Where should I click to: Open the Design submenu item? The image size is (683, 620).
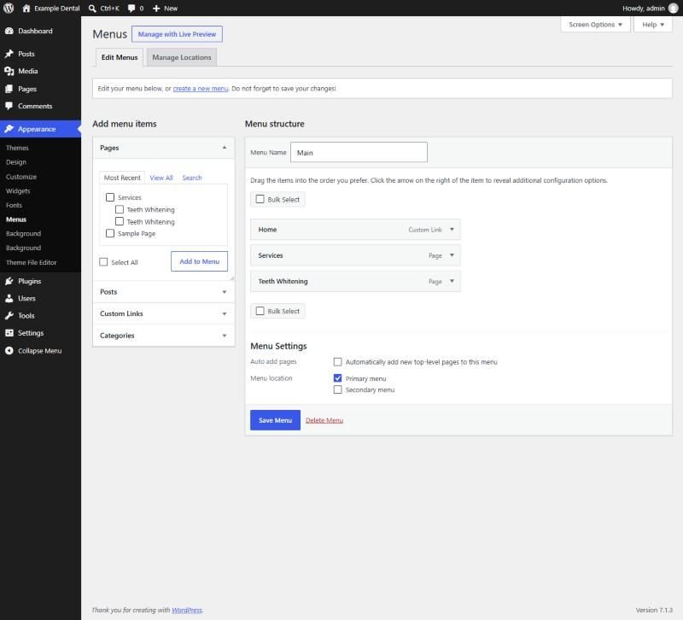[16, 162]
